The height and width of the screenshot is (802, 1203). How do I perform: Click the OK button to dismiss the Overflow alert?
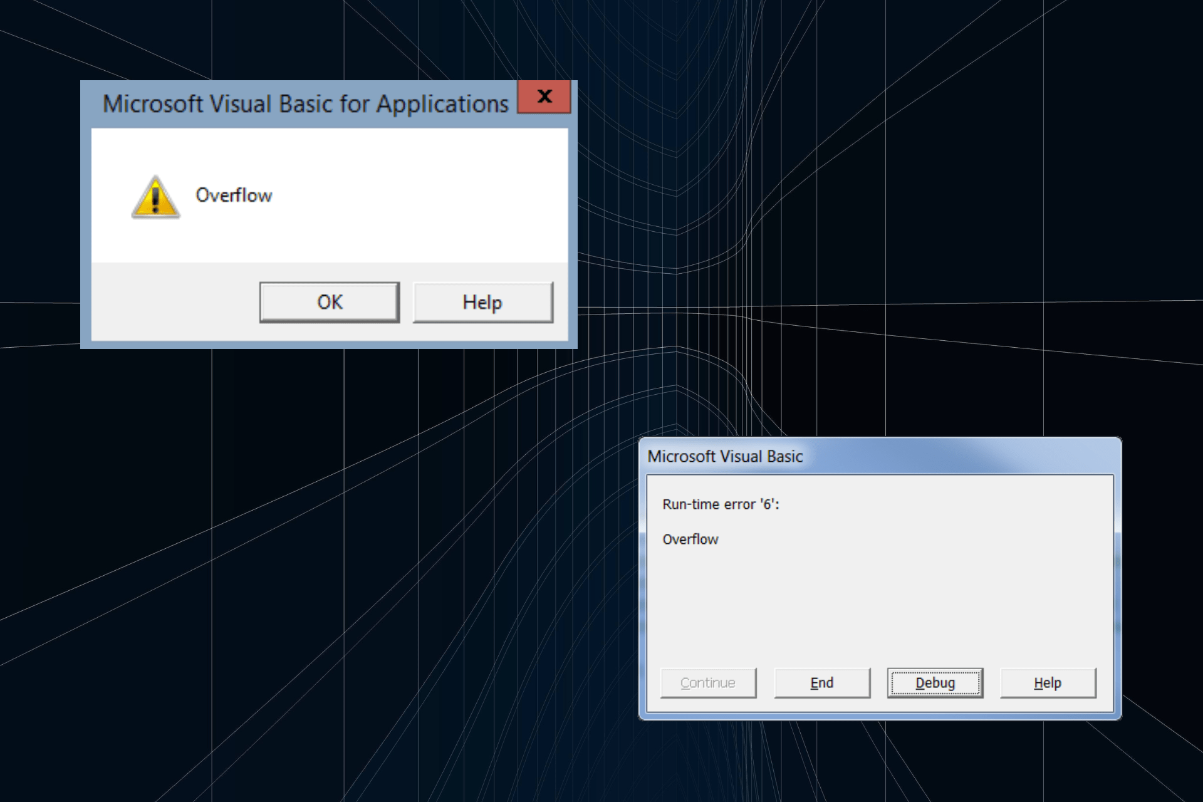click(329, 301)
